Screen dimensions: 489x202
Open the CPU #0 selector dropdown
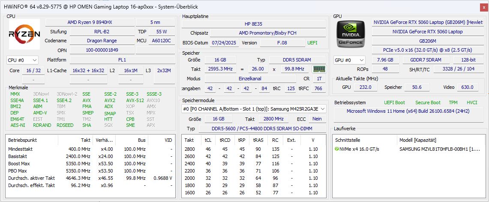click(22, 60)
